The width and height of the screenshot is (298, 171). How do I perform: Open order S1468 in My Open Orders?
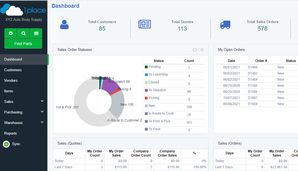point(253,67)
